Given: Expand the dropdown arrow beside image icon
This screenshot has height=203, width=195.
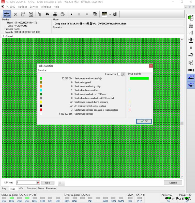Looking at the screenshot, I should (110, 14).
